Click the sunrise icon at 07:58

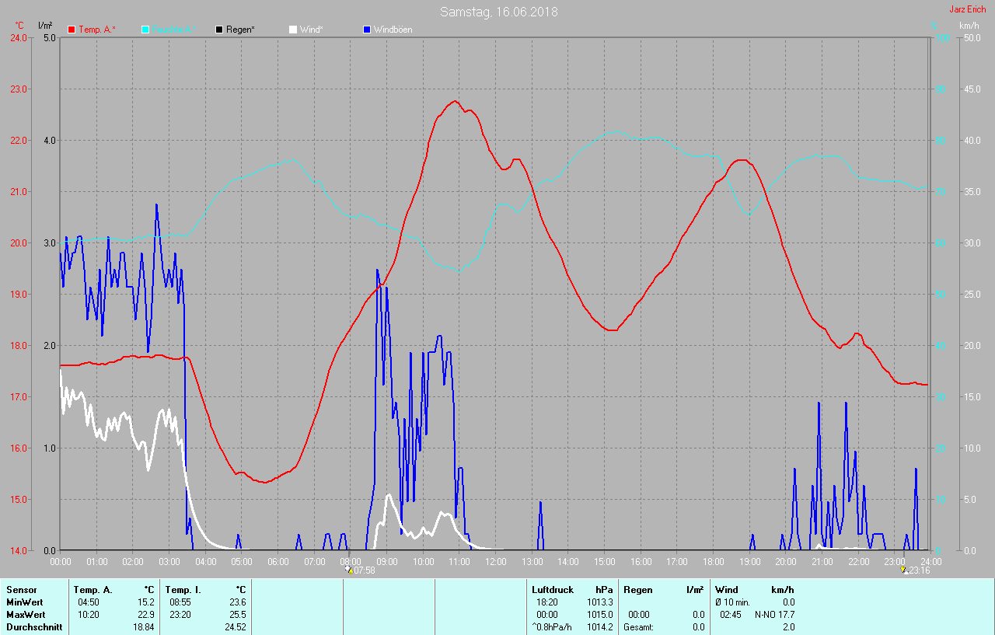point(349,570)
